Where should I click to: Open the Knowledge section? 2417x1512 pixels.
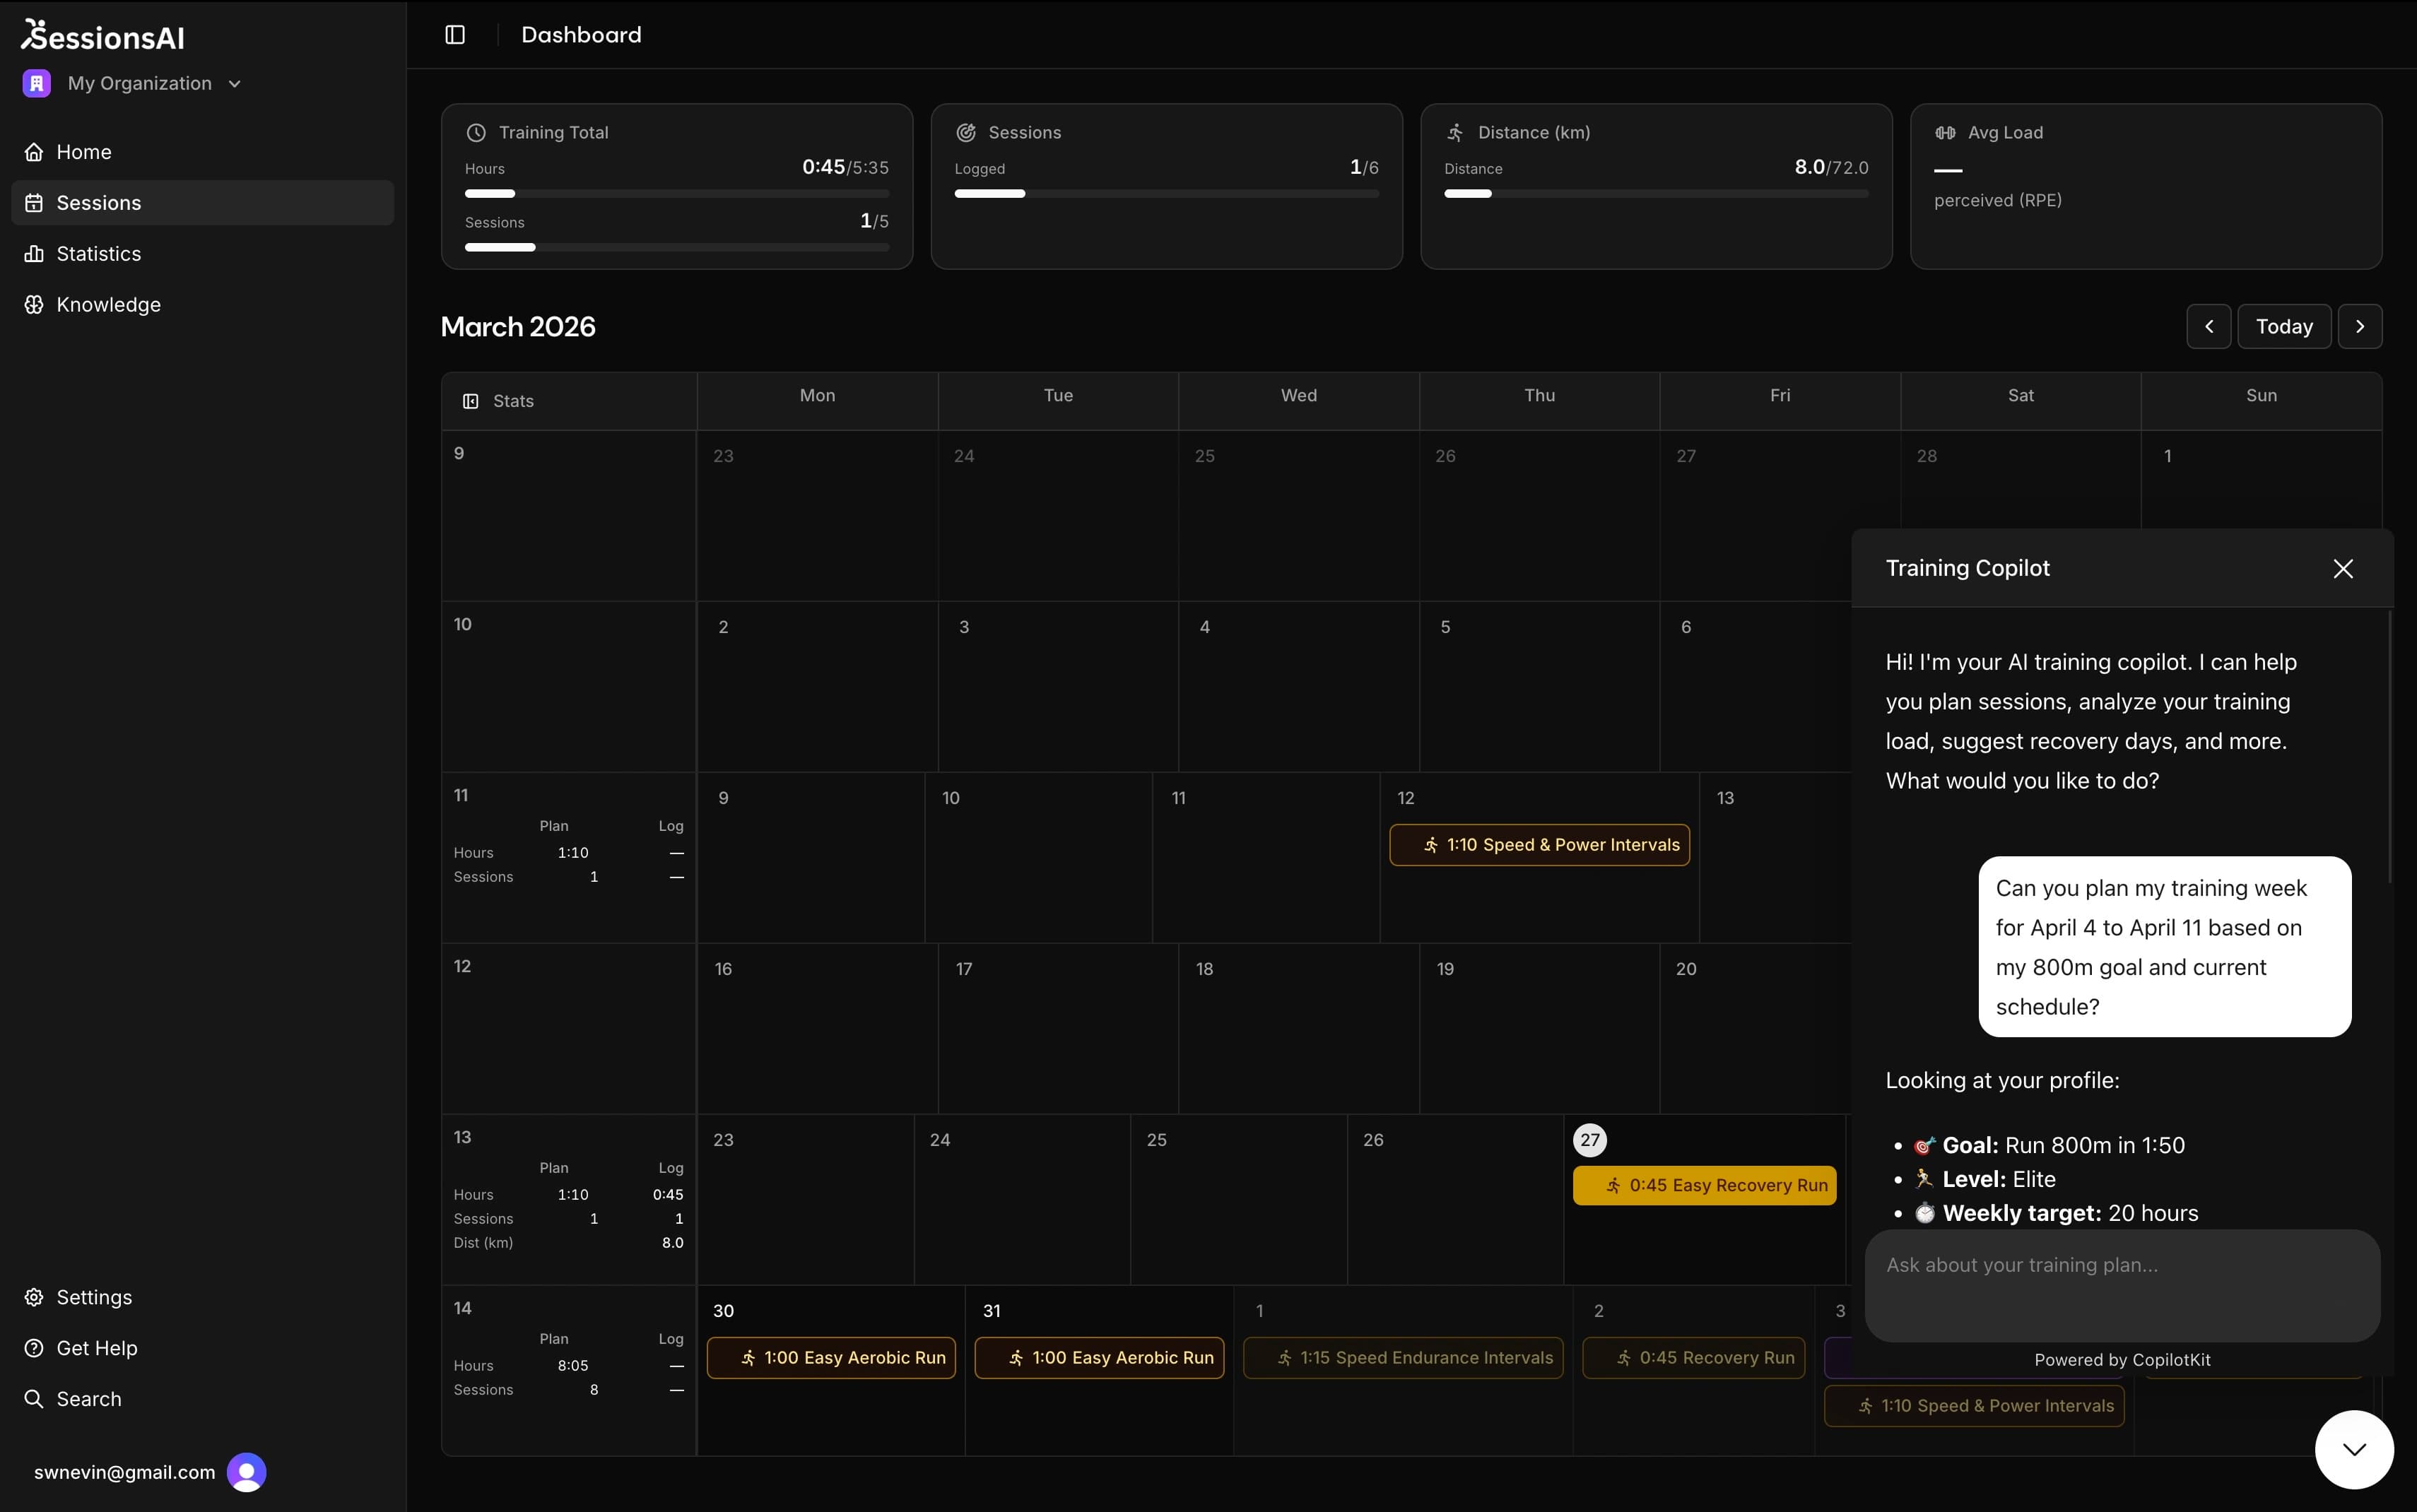pyautogui.click(x=107, y=304)
